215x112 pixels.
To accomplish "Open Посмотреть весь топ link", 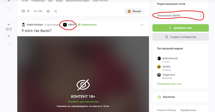I will click(169, 84).
